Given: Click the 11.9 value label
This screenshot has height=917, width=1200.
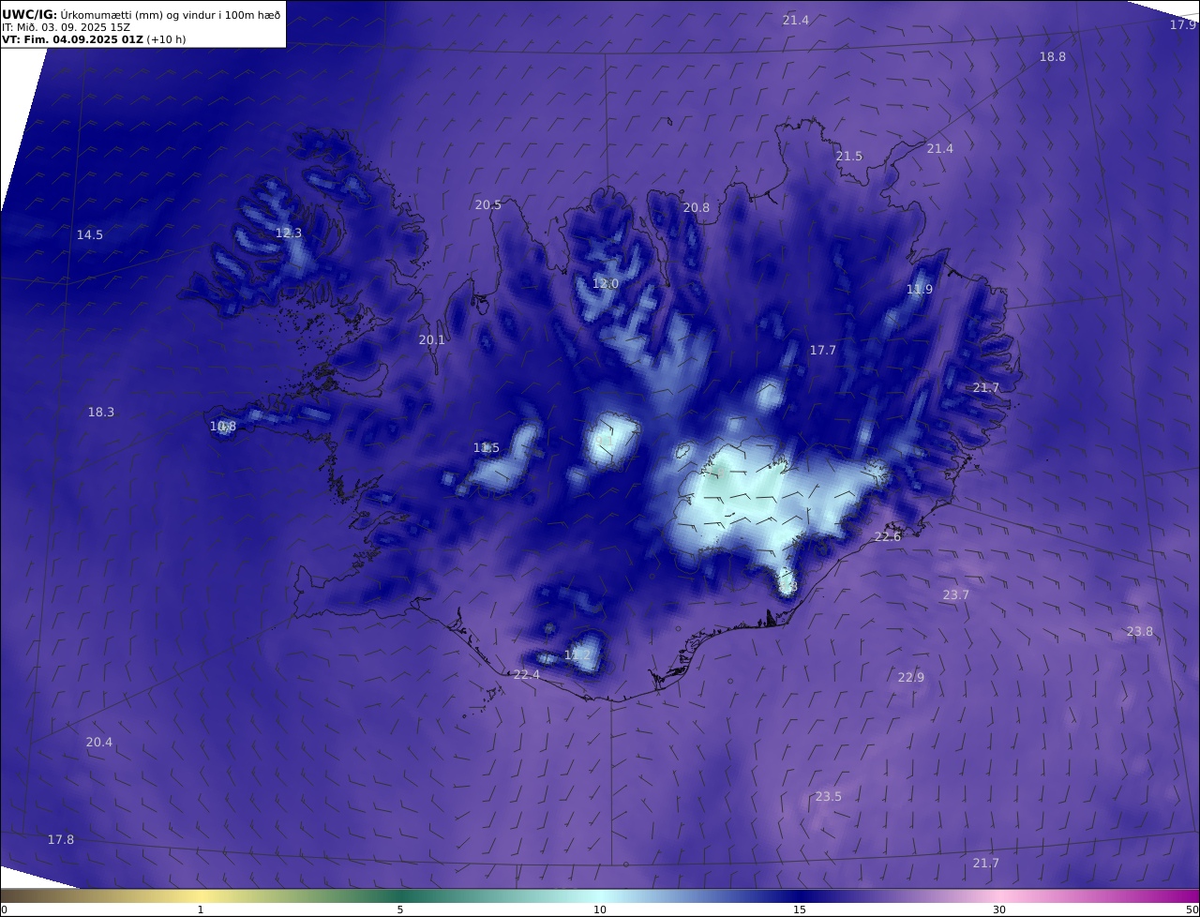Looking at the screenshot, I should (920, 290).
